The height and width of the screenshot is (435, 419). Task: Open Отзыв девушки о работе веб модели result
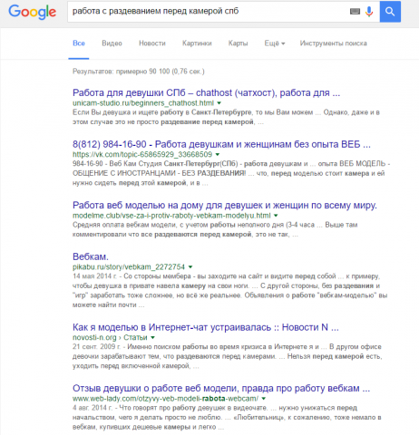click(x=221, y=389)
